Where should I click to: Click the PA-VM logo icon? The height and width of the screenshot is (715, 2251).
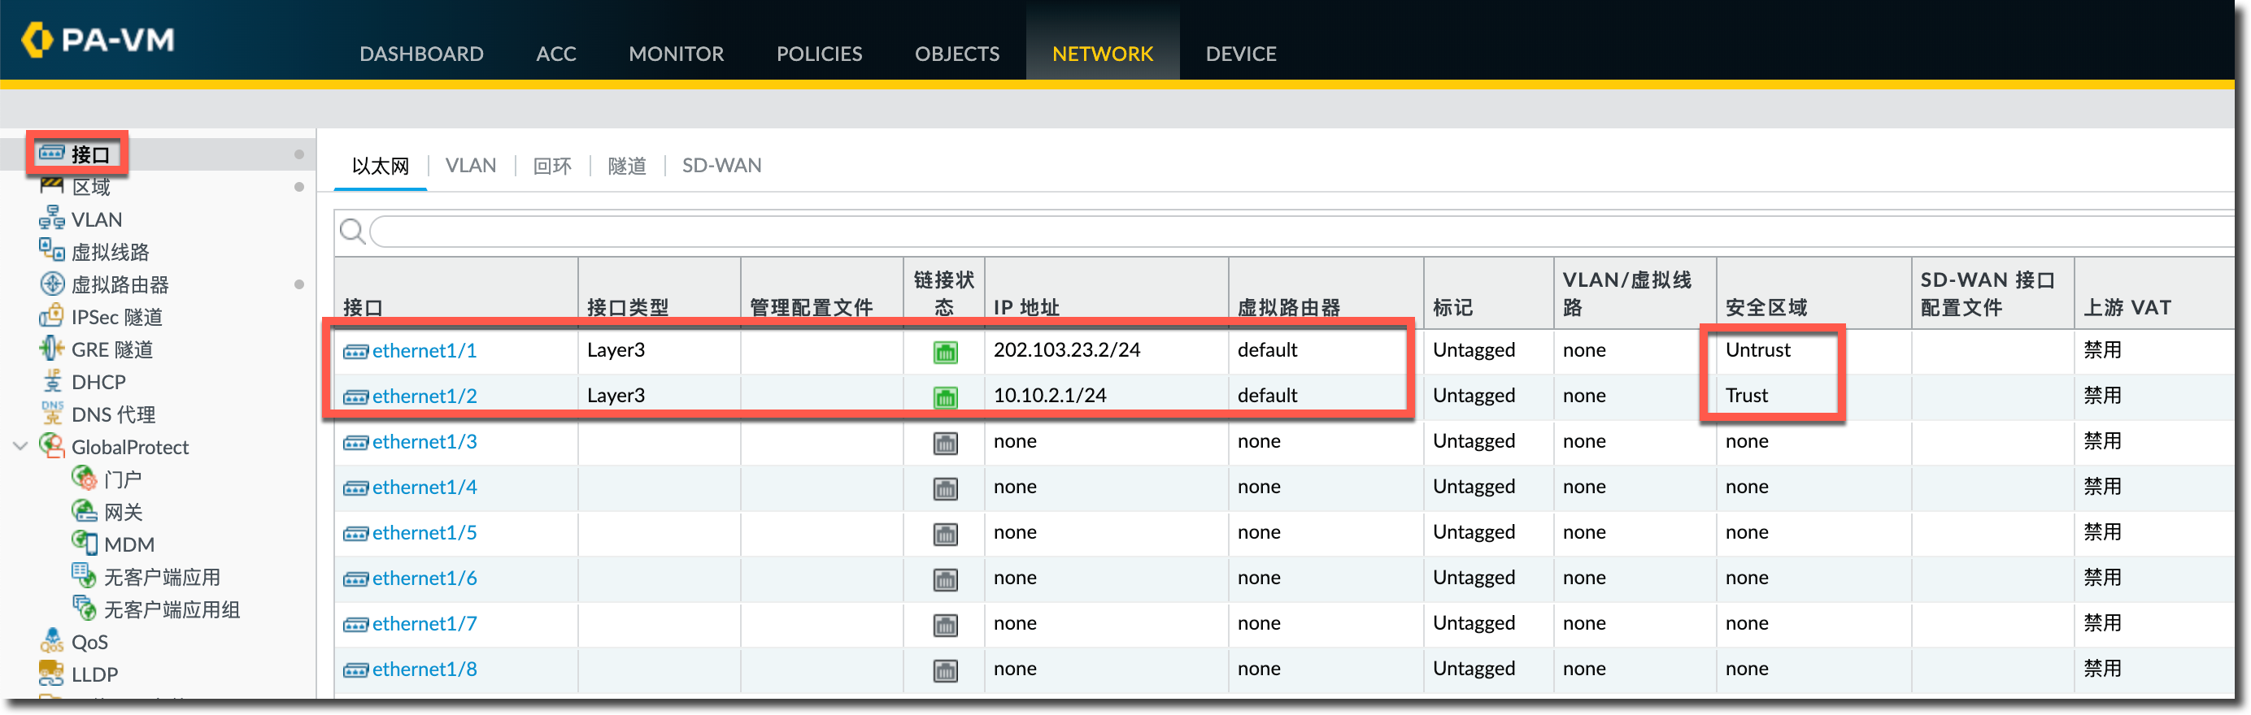(x=37, y=40)
